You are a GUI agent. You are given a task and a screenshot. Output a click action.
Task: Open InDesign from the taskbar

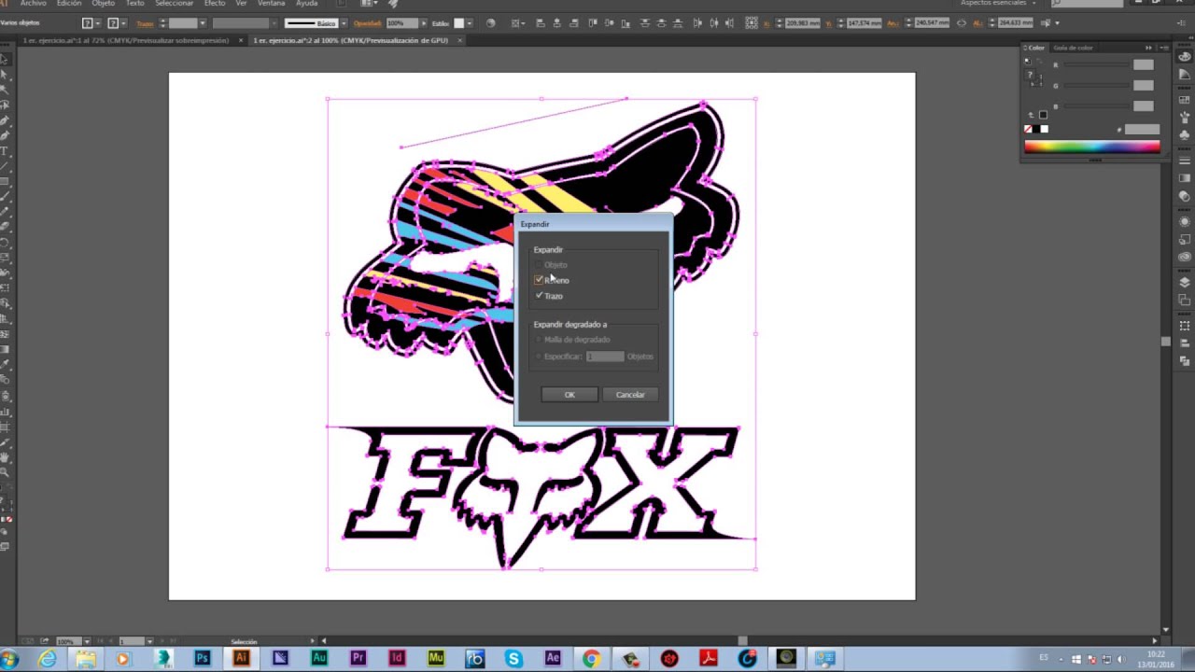pyautogui.click(x=396, y=659)
